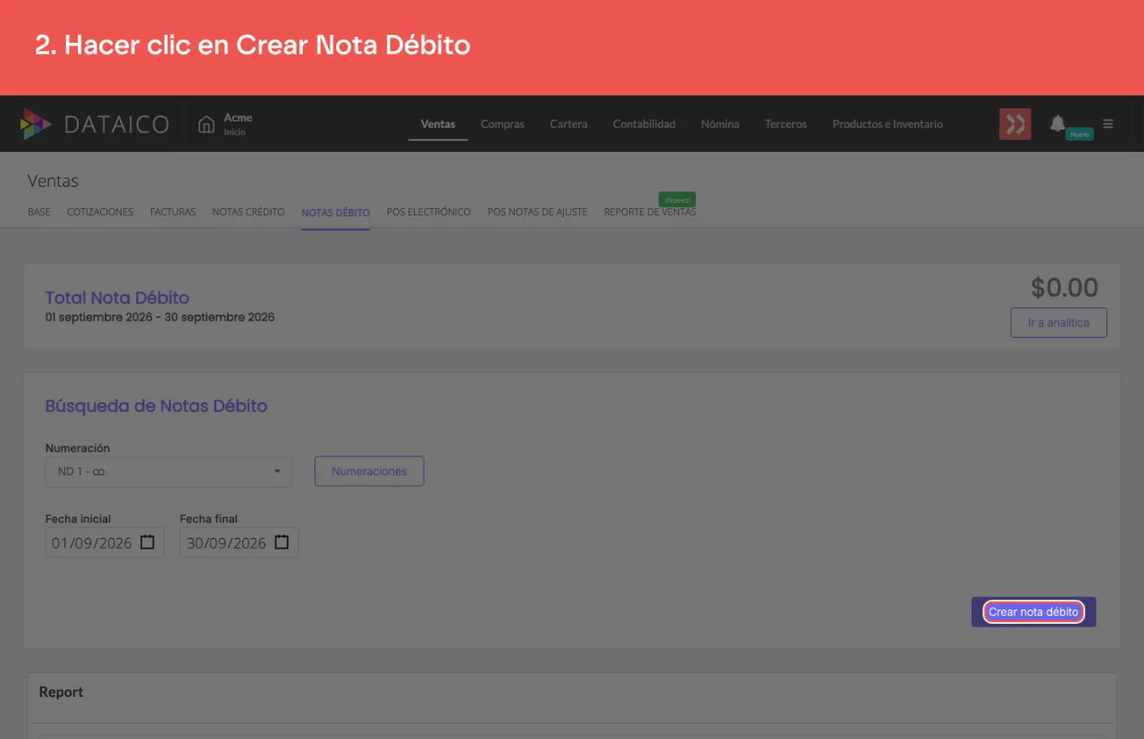Open the hamburger menu icon

(x=1108, y=124)
